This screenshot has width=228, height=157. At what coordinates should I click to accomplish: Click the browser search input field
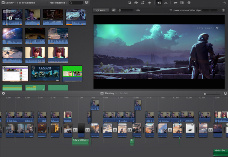[x=76, y=3]
